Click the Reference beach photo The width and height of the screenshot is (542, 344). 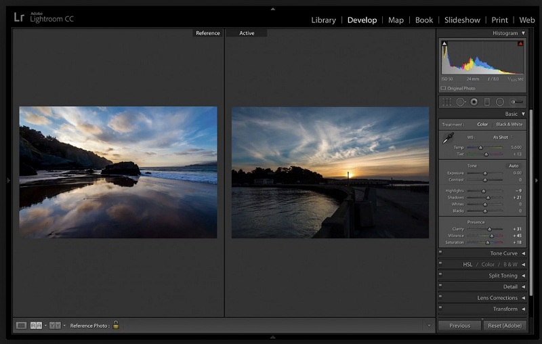tap(118, 173)
